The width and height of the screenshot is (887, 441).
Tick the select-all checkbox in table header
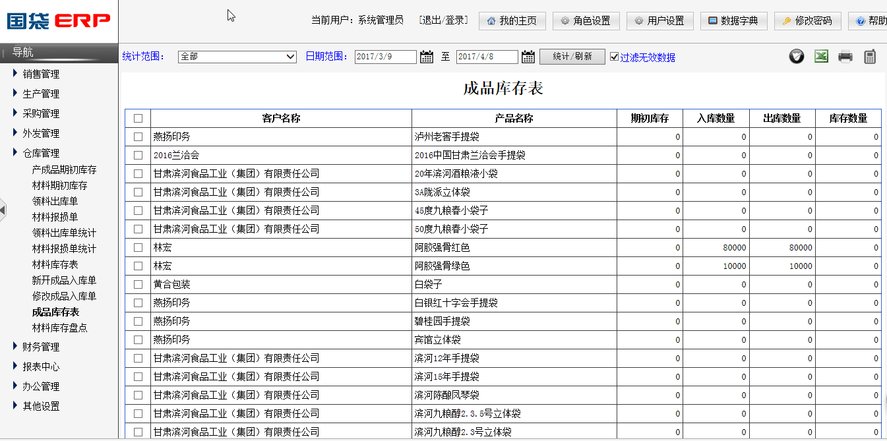138,119
